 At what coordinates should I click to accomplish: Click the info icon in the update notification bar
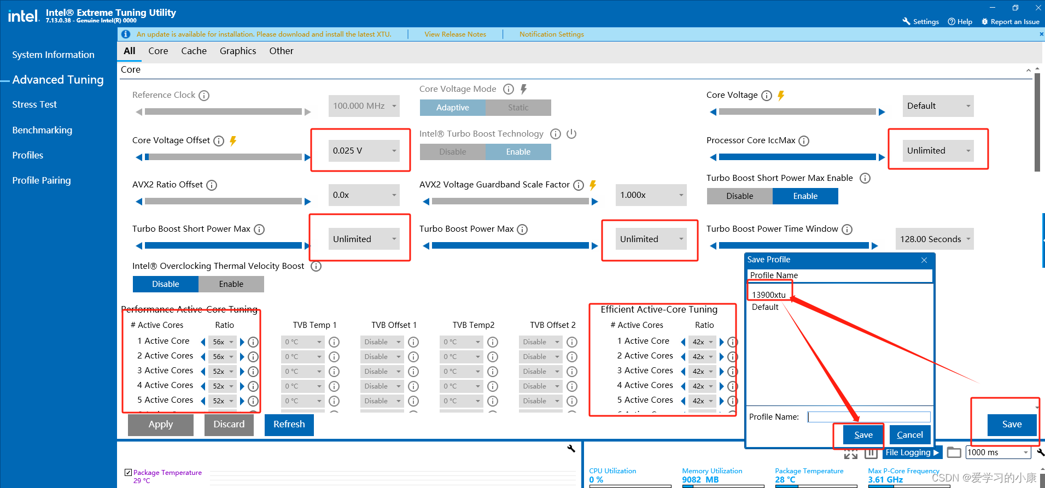coord(126,34)
